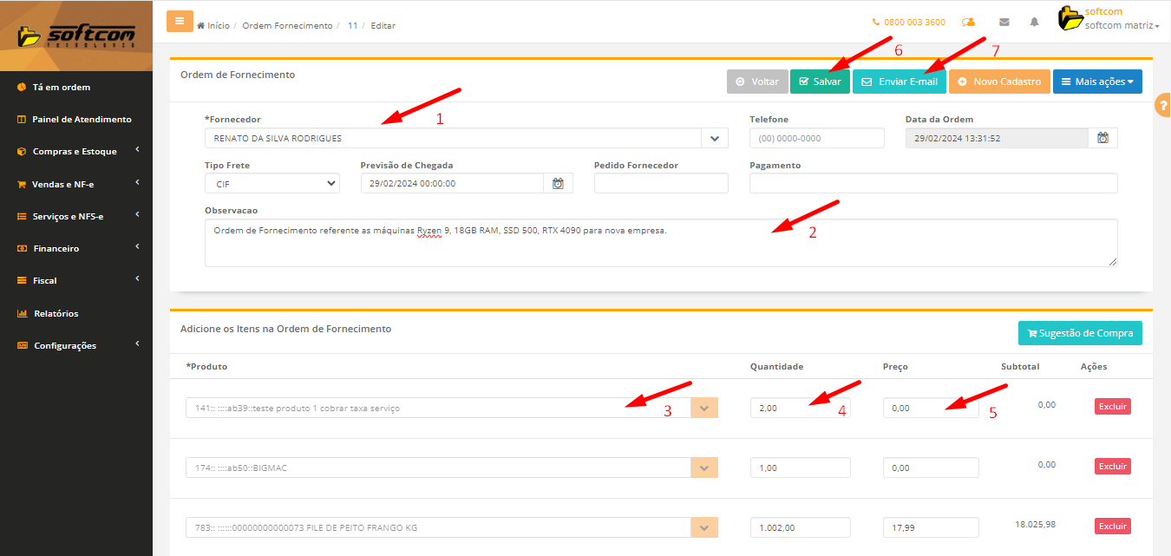Expand Compras e Estoque sidebar menu
The width and height of the screenshot is (1171, 556).
tap(75, 152)
